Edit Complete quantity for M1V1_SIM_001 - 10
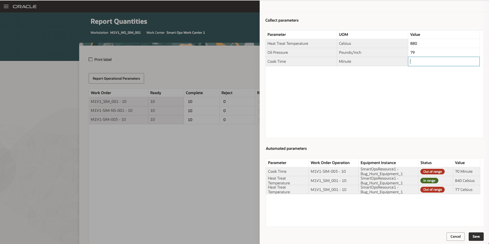 coord(202,102)
